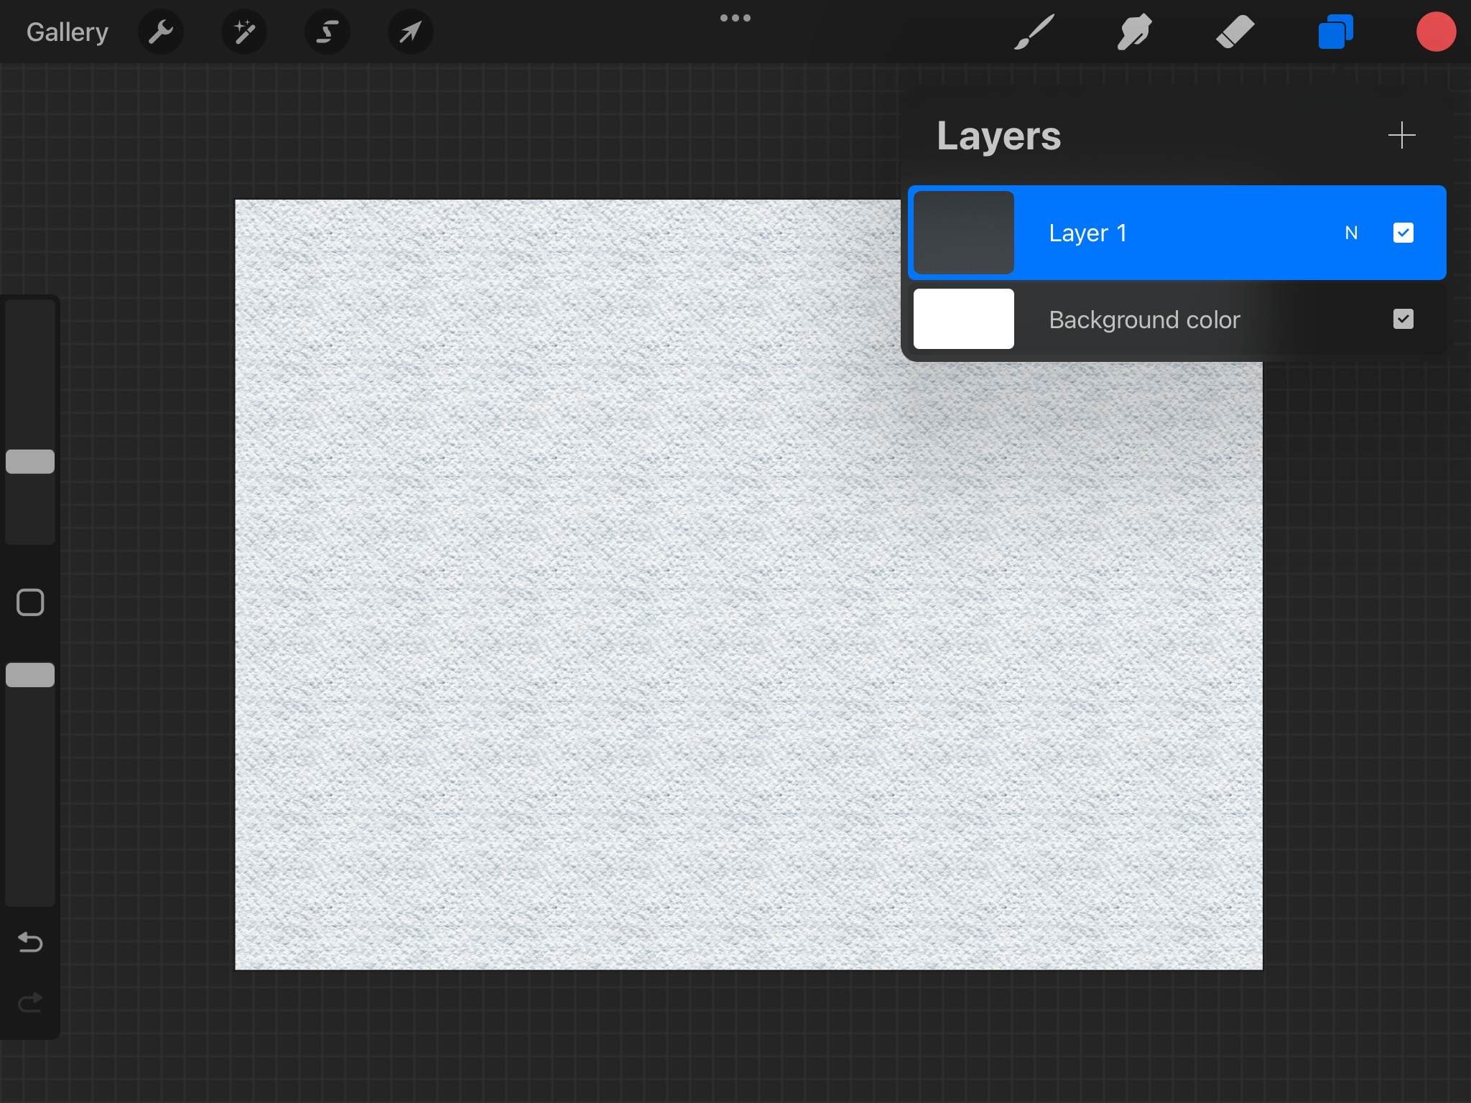Open Layer 1 blend mode N
The width and height of the screenshot is (1471, 1103).
pyautogui.click(x=1351, y=233)
